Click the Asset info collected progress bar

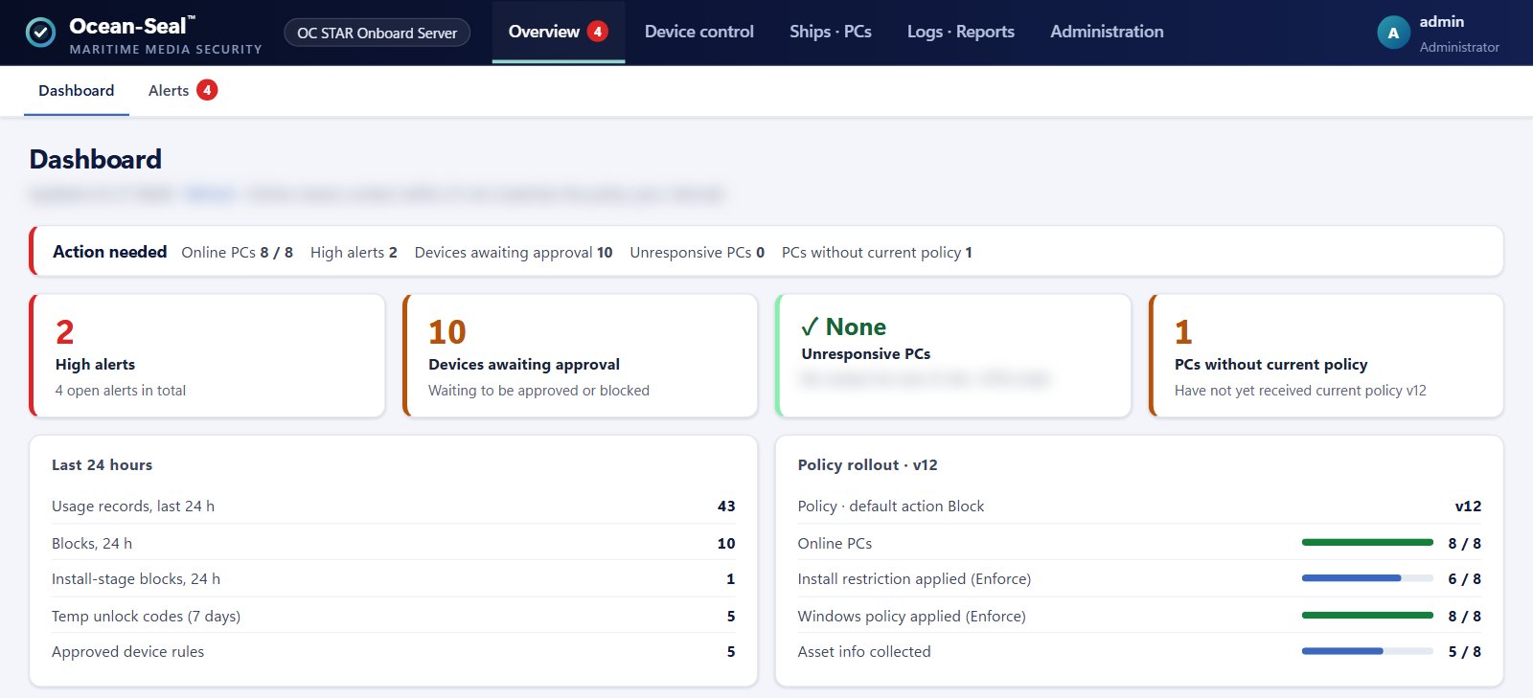point(1367,651)
